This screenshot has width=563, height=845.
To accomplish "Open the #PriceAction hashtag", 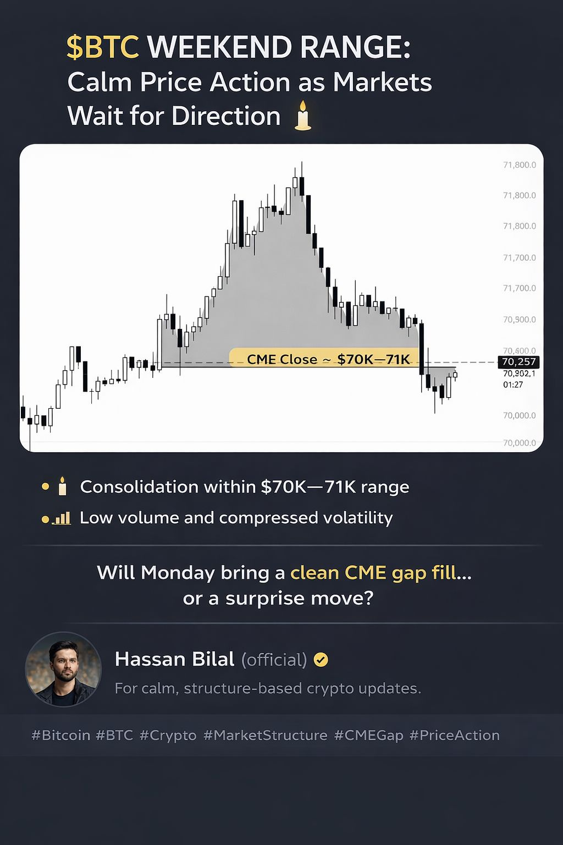I will 455,735.
